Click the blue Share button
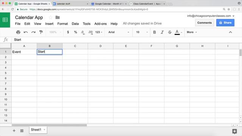The image size is (242, 136). (x=225, y=23)
